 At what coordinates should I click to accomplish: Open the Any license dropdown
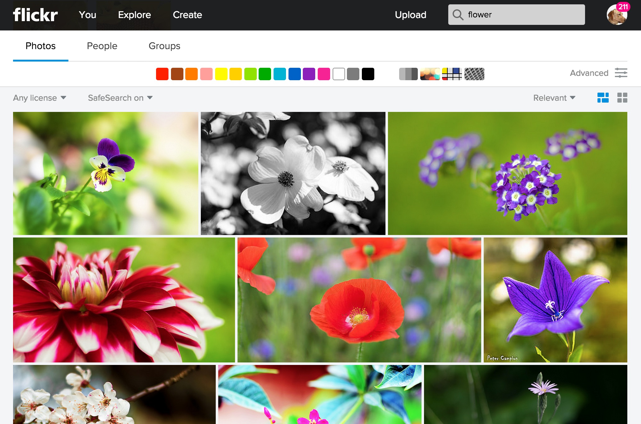pyautogui.click(x=39, y=98)
